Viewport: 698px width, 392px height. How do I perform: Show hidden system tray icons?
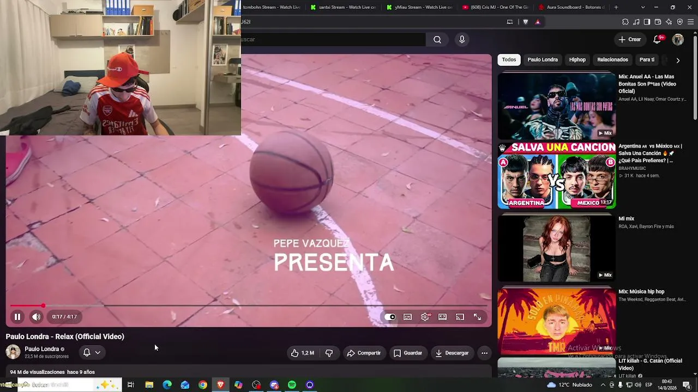[x=604, y=385]
